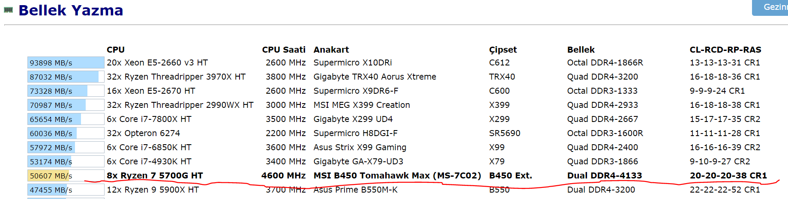Image resolution: width=788 pixels, height=199 pixels.
Task: Select the 12x Ryzen 9 5900X HT entry
Action: coord(153,190)
